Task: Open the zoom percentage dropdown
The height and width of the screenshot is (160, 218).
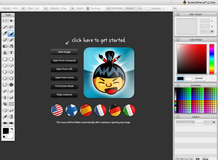Action: tap(212, 32)
